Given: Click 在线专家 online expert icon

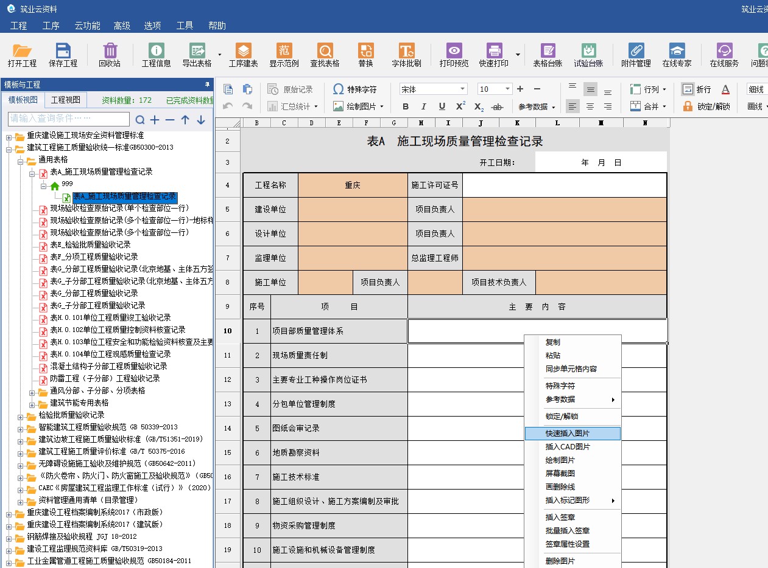Looking at the screenshot, I should [x=677, y=55].
